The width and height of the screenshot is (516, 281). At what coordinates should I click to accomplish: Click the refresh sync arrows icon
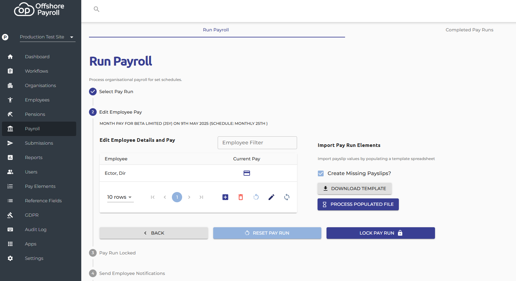pyautogui.click(x=287, y=197)
